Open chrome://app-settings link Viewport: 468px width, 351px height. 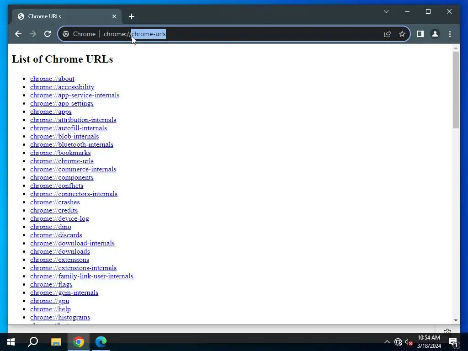tap(62, 103)
